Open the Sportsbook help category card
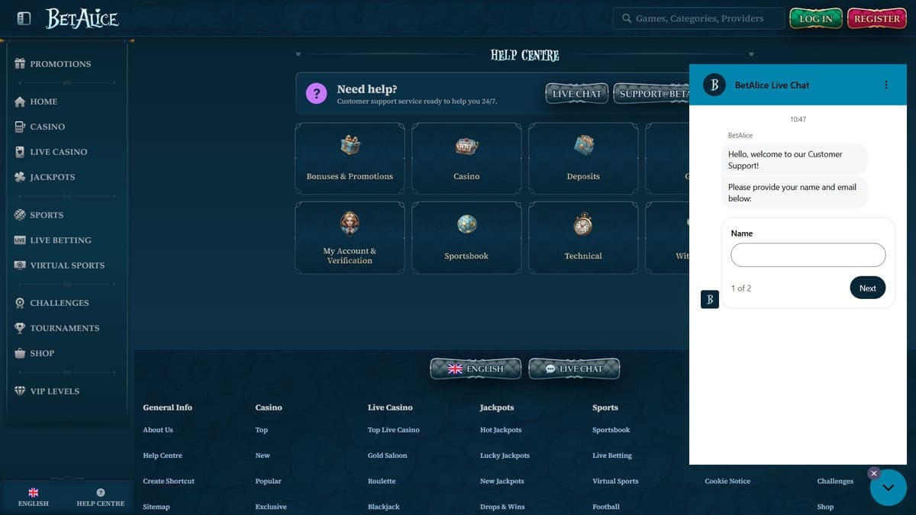This screenshot has width=916, height=515. tap(466, 237)
